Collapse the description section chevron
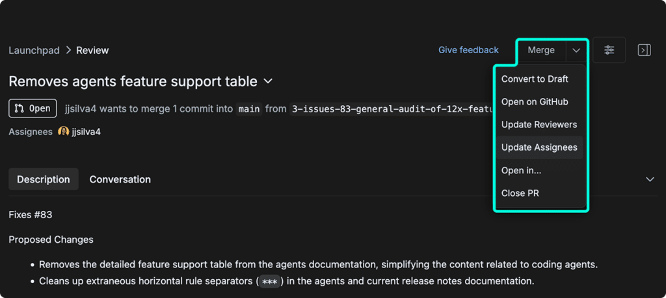 click(650, 179)
